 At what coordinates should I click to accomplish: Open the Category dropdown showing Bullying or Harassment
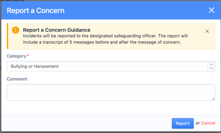click(x=111, y=66)
